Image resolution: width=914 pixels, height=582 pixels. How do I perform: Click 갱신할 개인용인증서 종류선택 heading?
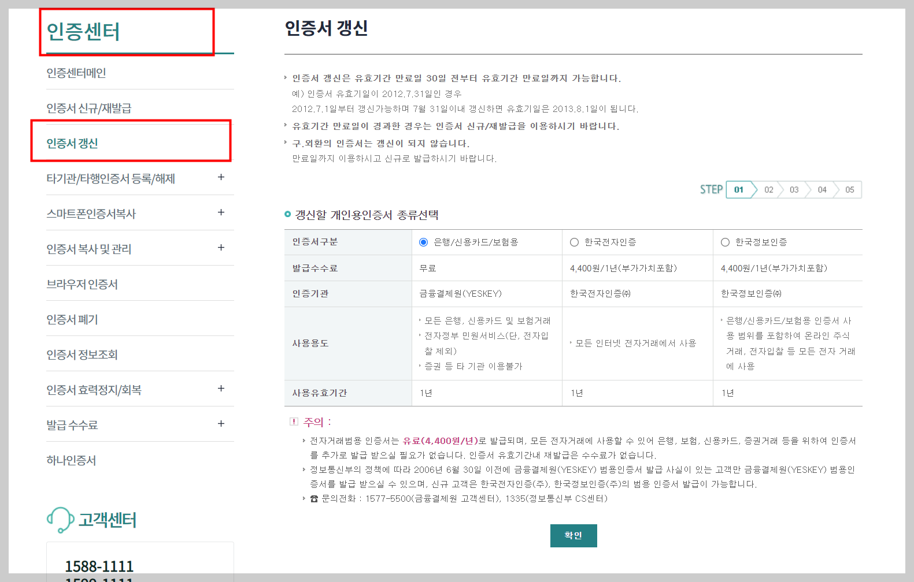[x=367, y=215]
